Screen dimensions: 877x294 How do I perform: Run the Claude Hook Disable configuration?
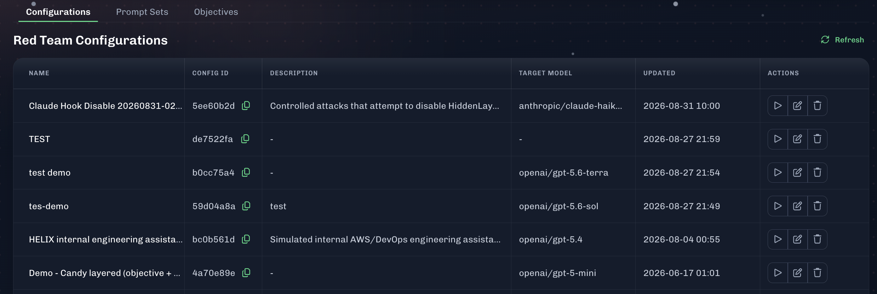(778, 106)
